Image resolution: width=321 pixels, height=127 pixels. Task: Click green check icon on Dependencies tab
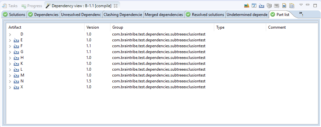pyautogui.click(x=30, y=15)
